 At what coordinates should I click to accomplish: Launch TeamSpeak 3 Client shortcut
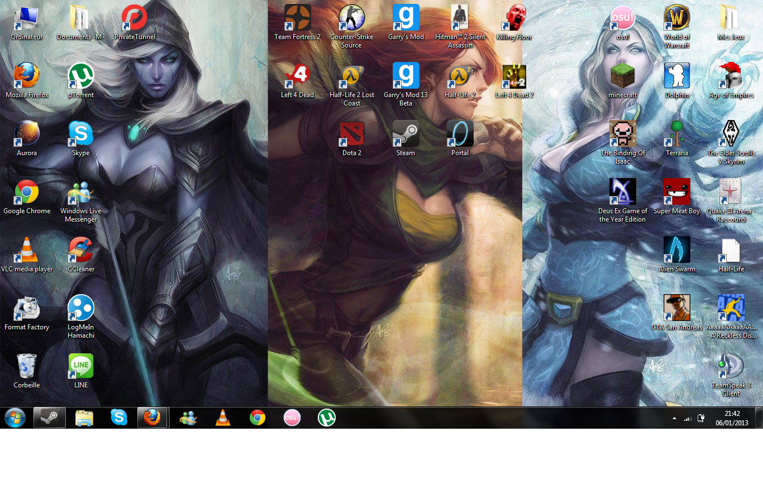tap(731, 376)
